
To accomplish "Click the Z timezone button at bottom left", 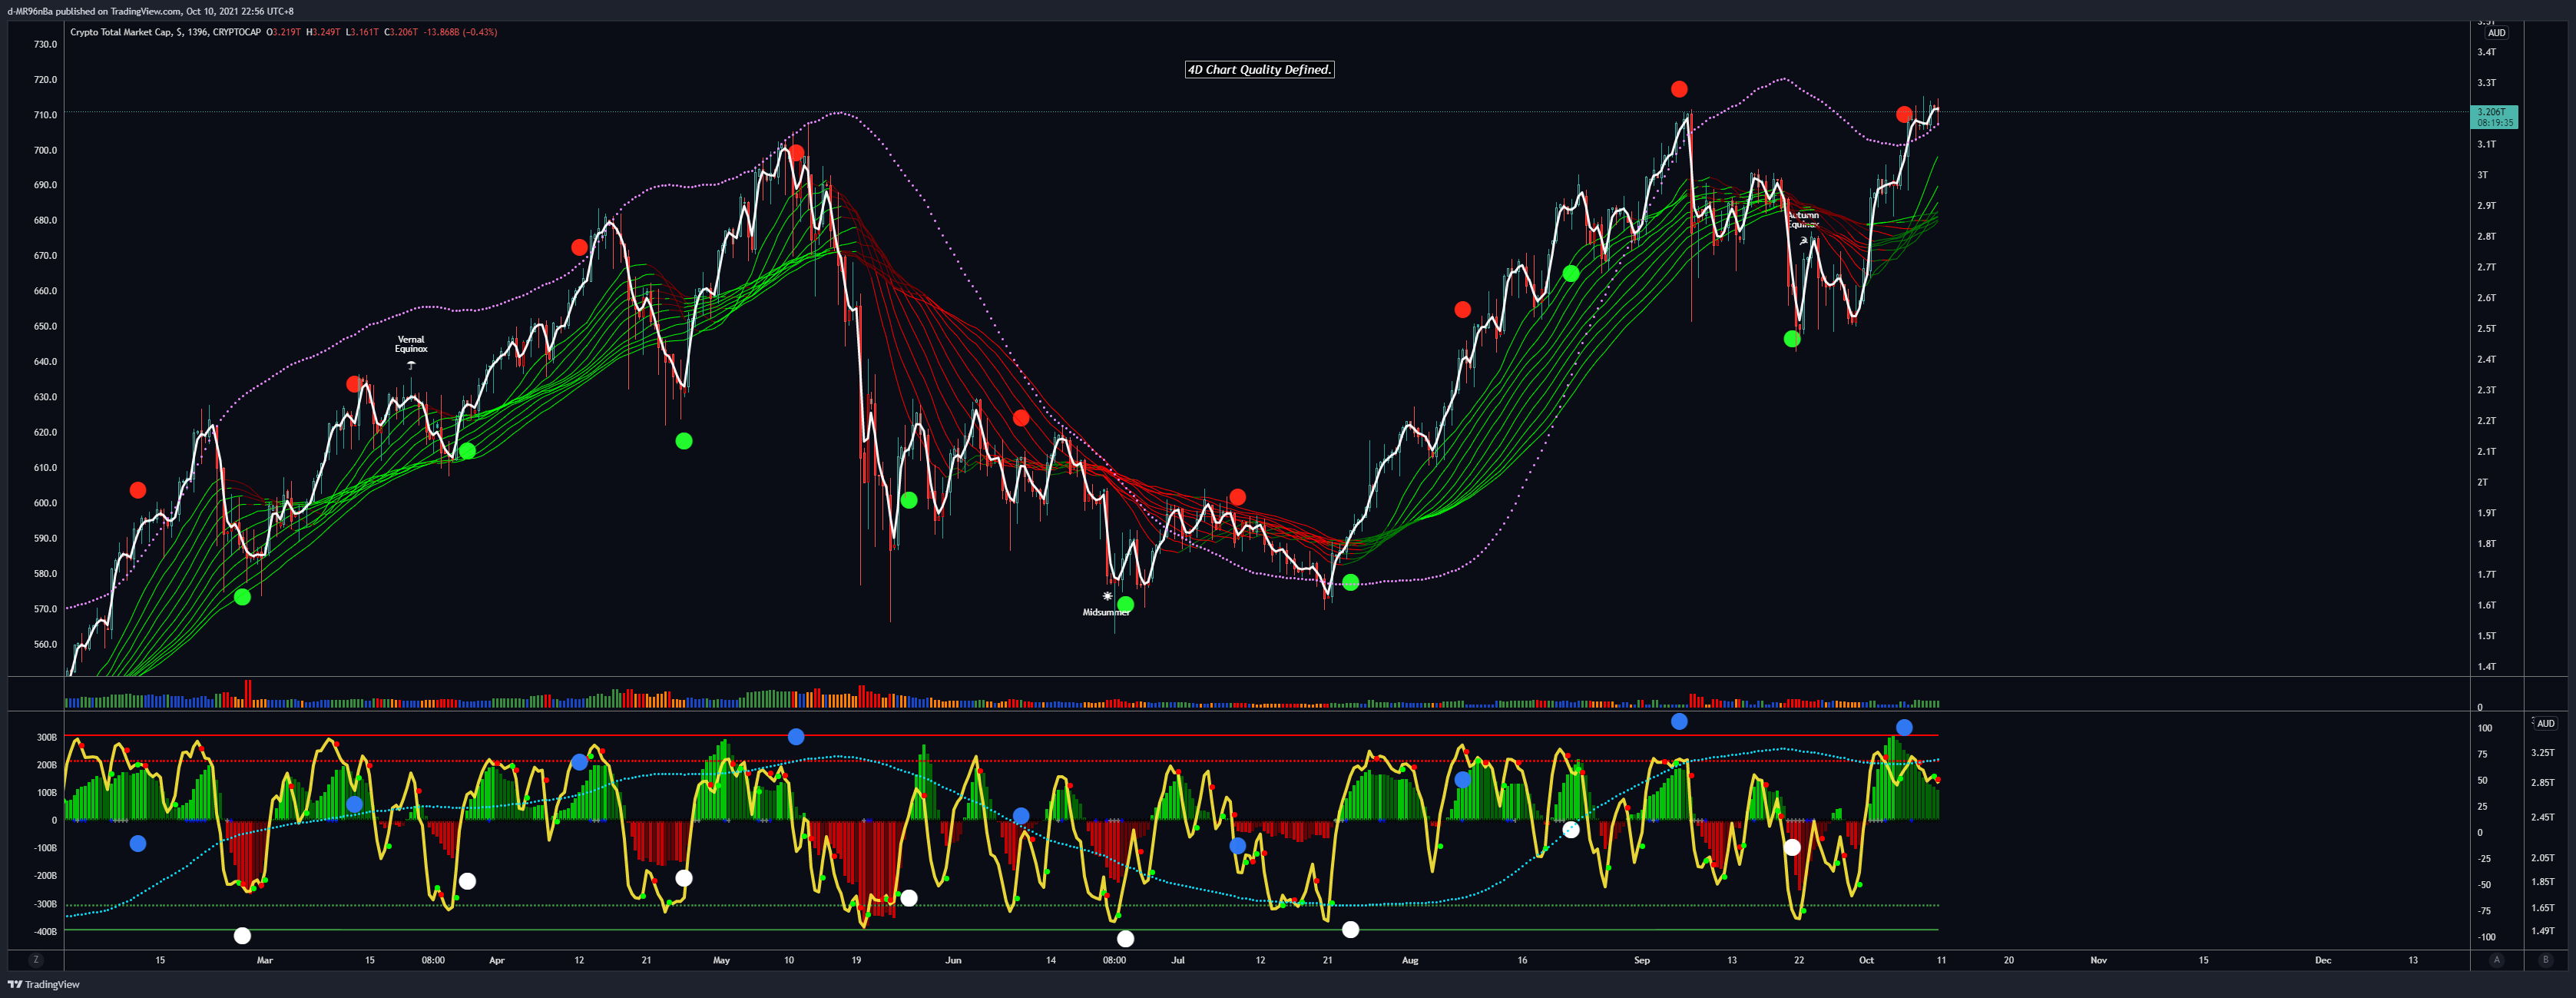I will (x=36, y=960).
